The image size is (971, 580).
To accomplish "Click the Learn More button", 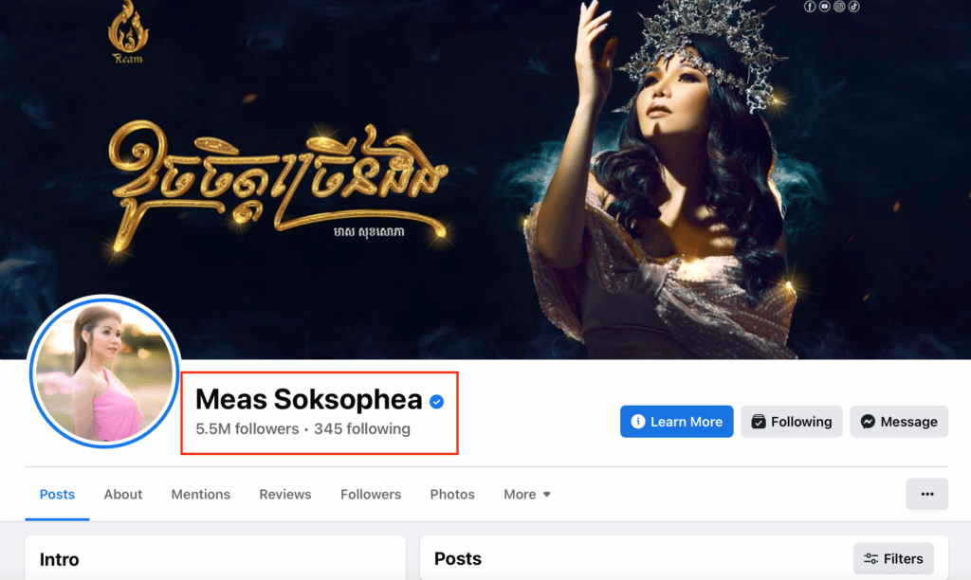I will [676, 422].
